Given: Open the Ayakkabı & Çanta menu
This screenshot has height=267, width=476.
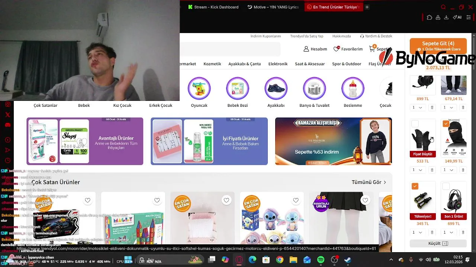Looking at the screenshot, I should (245, 64).
